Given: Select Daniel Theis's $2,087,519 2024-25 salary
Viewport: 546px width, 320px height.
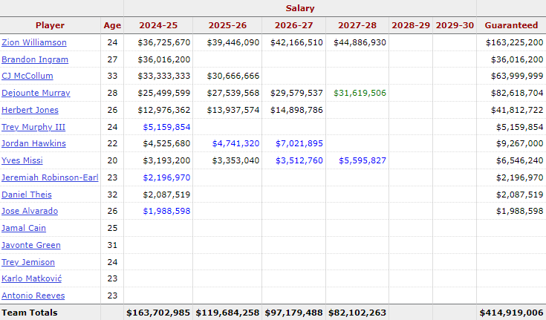Looking at the screenshot, I should click(166, 195).
